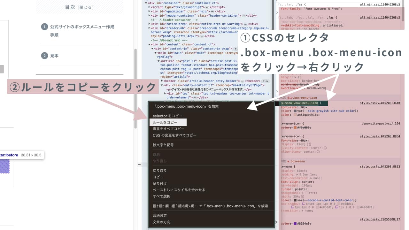Open source link style.css ending 29055308:17
This screenshot has width=409, height=230.
[x=380, y=219]
